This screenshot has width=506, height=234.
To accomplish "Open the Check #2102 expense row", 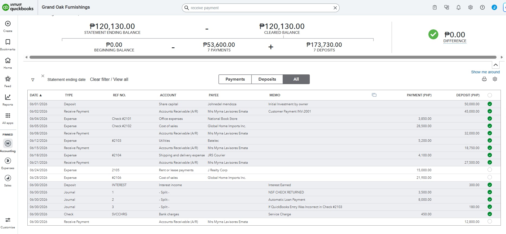I will click(264, 126).
